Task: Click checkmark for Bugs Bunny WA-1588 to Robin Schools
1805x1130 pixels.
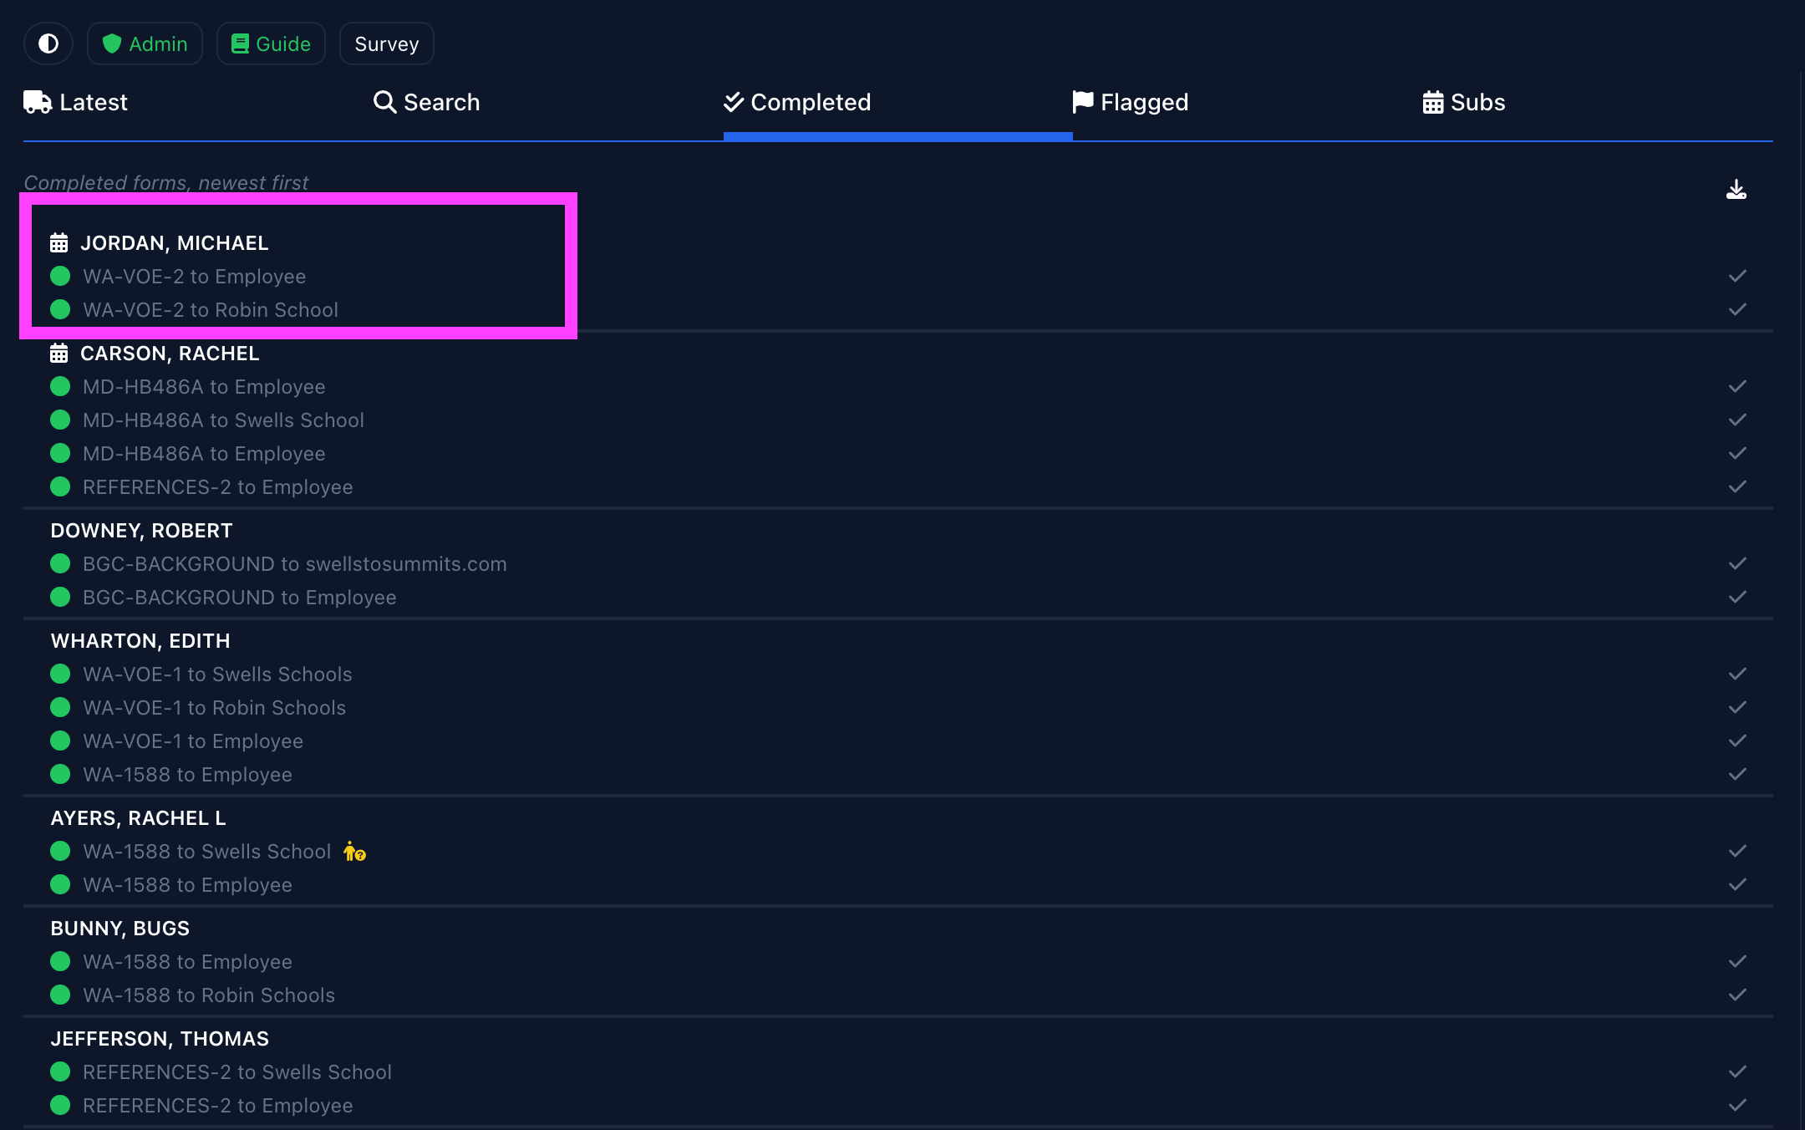Action: 1737,995
